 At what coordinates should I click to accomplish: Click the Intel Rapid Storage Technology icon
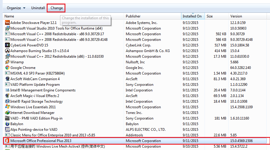pos(7,101)
